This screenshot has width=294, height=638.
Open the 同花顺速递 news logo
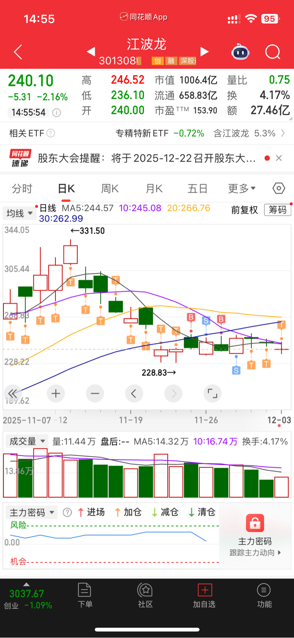(x=20, y=158)
